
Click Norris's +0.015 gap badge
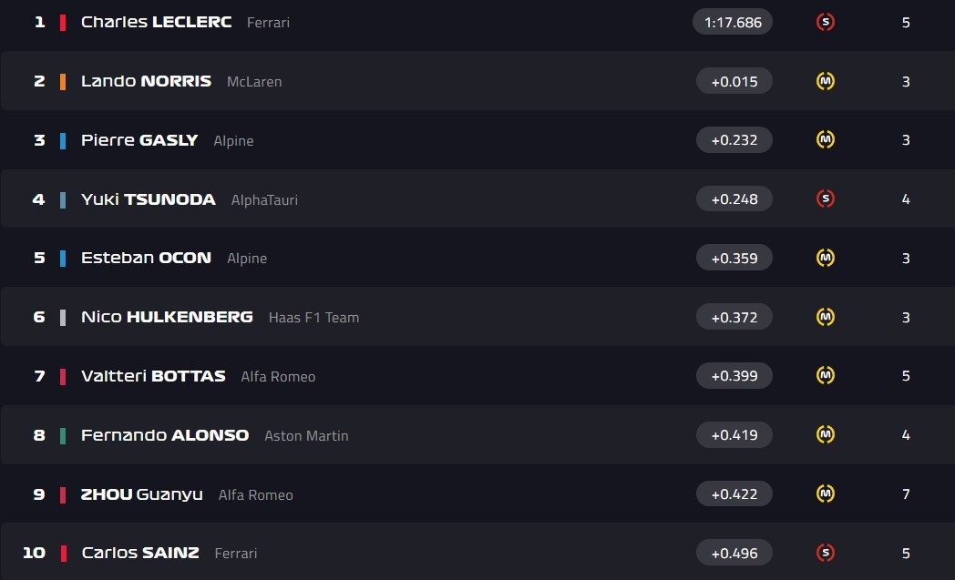tap(734, 81)
